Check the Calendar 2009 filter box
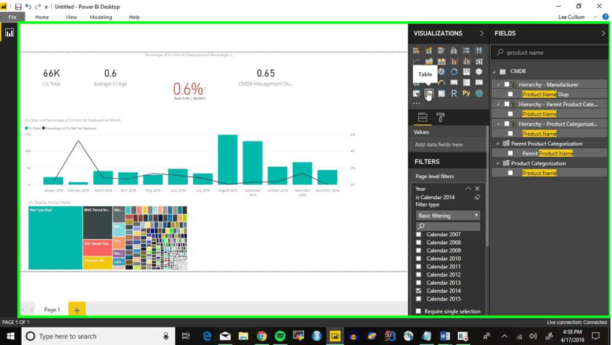 [x=419, y=250]
